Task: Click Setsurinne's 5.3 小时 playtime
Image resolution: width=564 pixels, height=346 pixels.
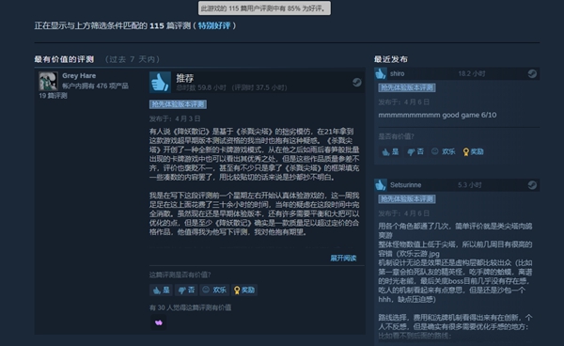Action: point(469,185)
